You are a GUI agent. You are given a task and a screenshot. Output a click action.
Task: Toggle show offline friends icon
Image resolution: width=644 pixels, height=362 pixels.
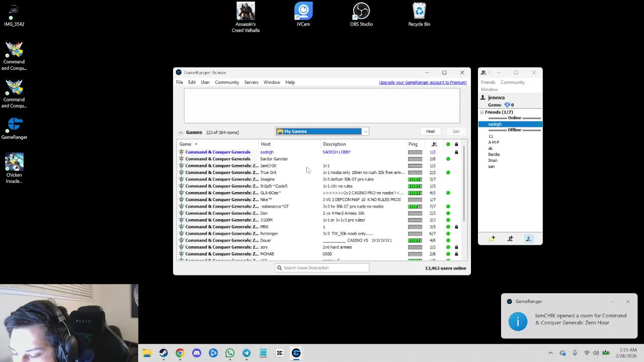click(x=528, y=238)
